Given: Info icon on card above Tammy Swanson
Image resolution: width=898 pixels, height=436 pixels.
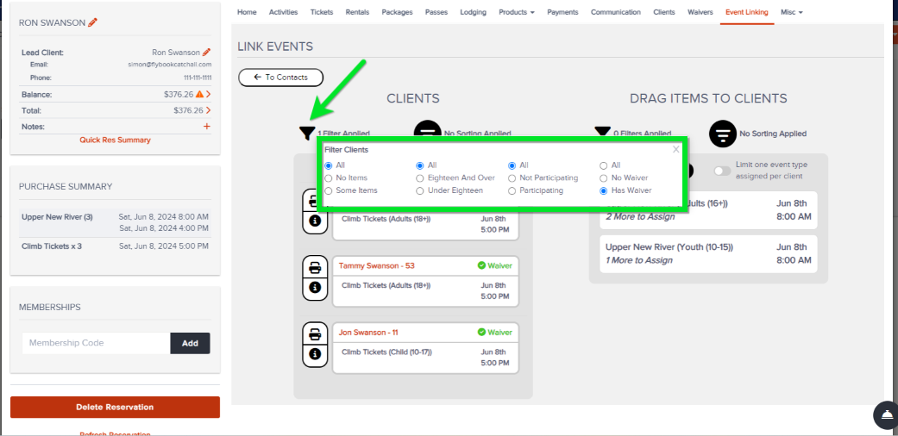Looking at the screenshot, I should [315, 221].
